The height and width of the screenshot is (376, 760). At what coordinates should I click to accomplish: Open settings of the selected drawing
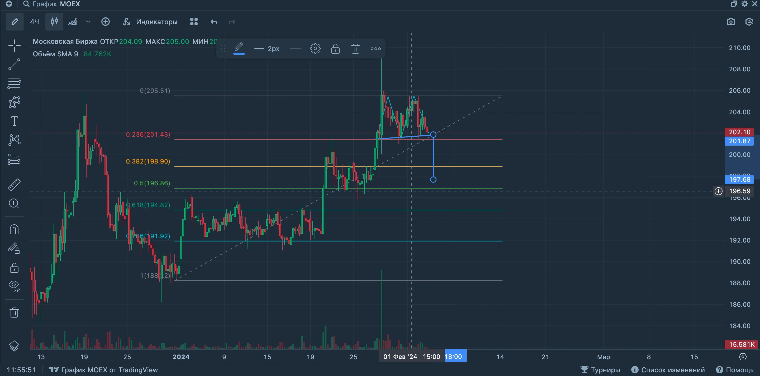coord(315,49)
